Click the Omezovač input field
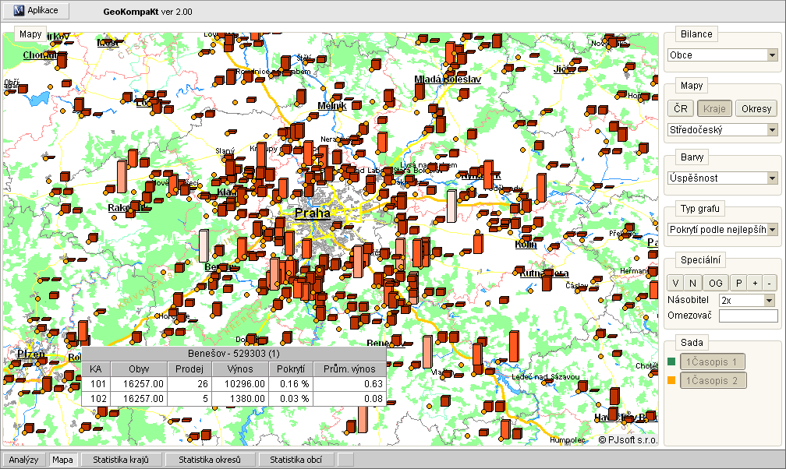This screenshot has height=469, width=786. 748,316
